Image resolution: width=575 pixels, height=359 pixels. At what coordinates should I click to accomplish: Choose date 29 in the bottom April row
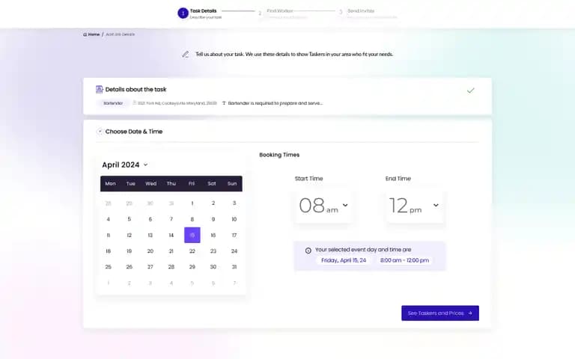pyautogui.click(x=192, y=267)
